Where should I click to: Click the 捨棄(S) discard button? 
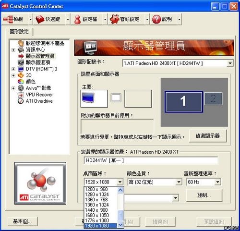(160, 221)
